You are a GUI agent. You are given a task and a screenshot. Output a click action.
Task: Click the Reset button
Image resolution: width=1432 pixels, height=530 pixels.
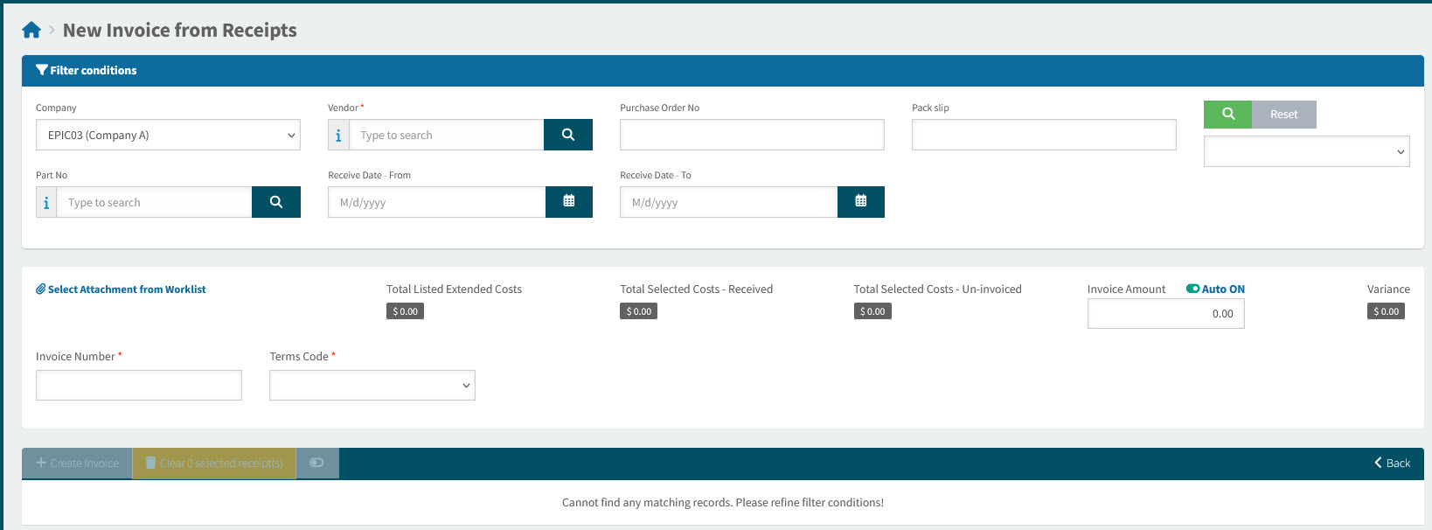[x=1284, y=115]
